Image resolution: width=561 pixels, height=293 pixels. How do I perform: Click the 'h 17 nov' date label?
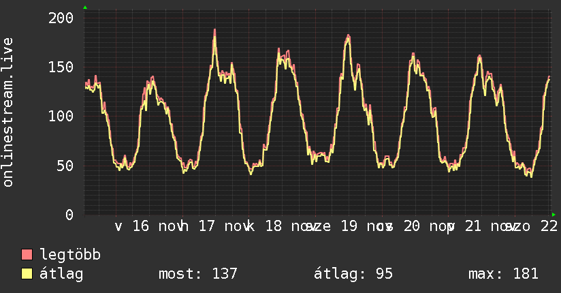pyautogui.click(x=215, y=226)
